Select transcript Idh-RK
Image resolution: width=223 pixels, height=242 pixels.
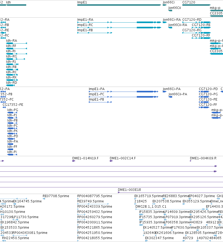[12, 80]
